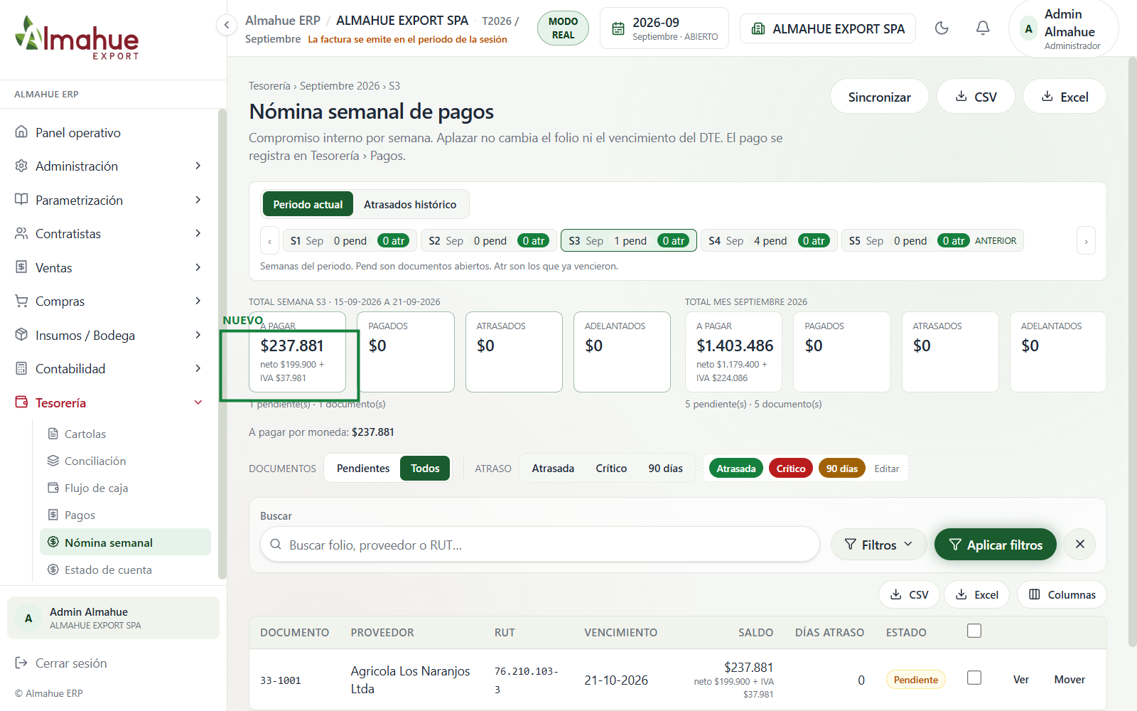
Task: Clear filters with the X button
Action: pyautogui.click(x=1080, y=545)
